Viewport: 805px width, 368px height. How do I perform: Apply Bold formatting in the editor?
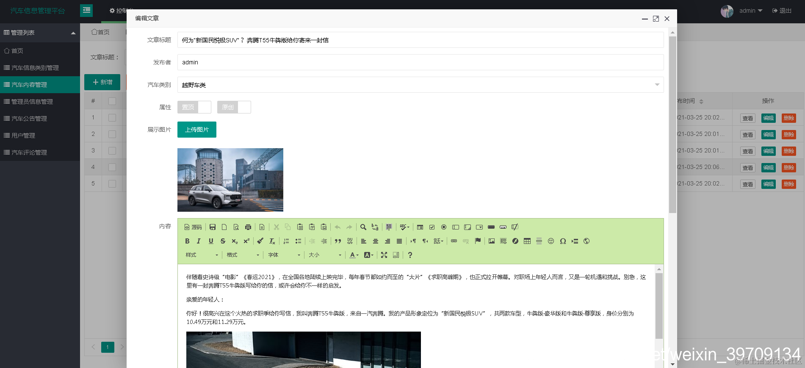pyautogui.click(x=187, y=241)
